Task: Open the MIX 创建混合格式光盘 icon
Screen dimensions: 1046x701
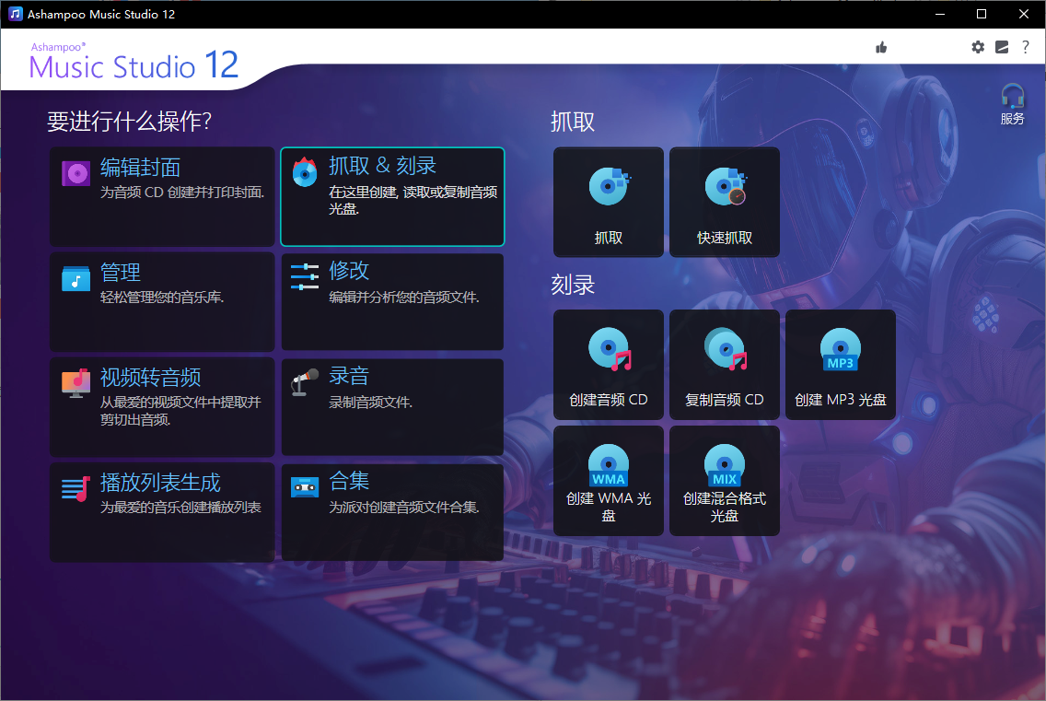Action: click(724, 464)
